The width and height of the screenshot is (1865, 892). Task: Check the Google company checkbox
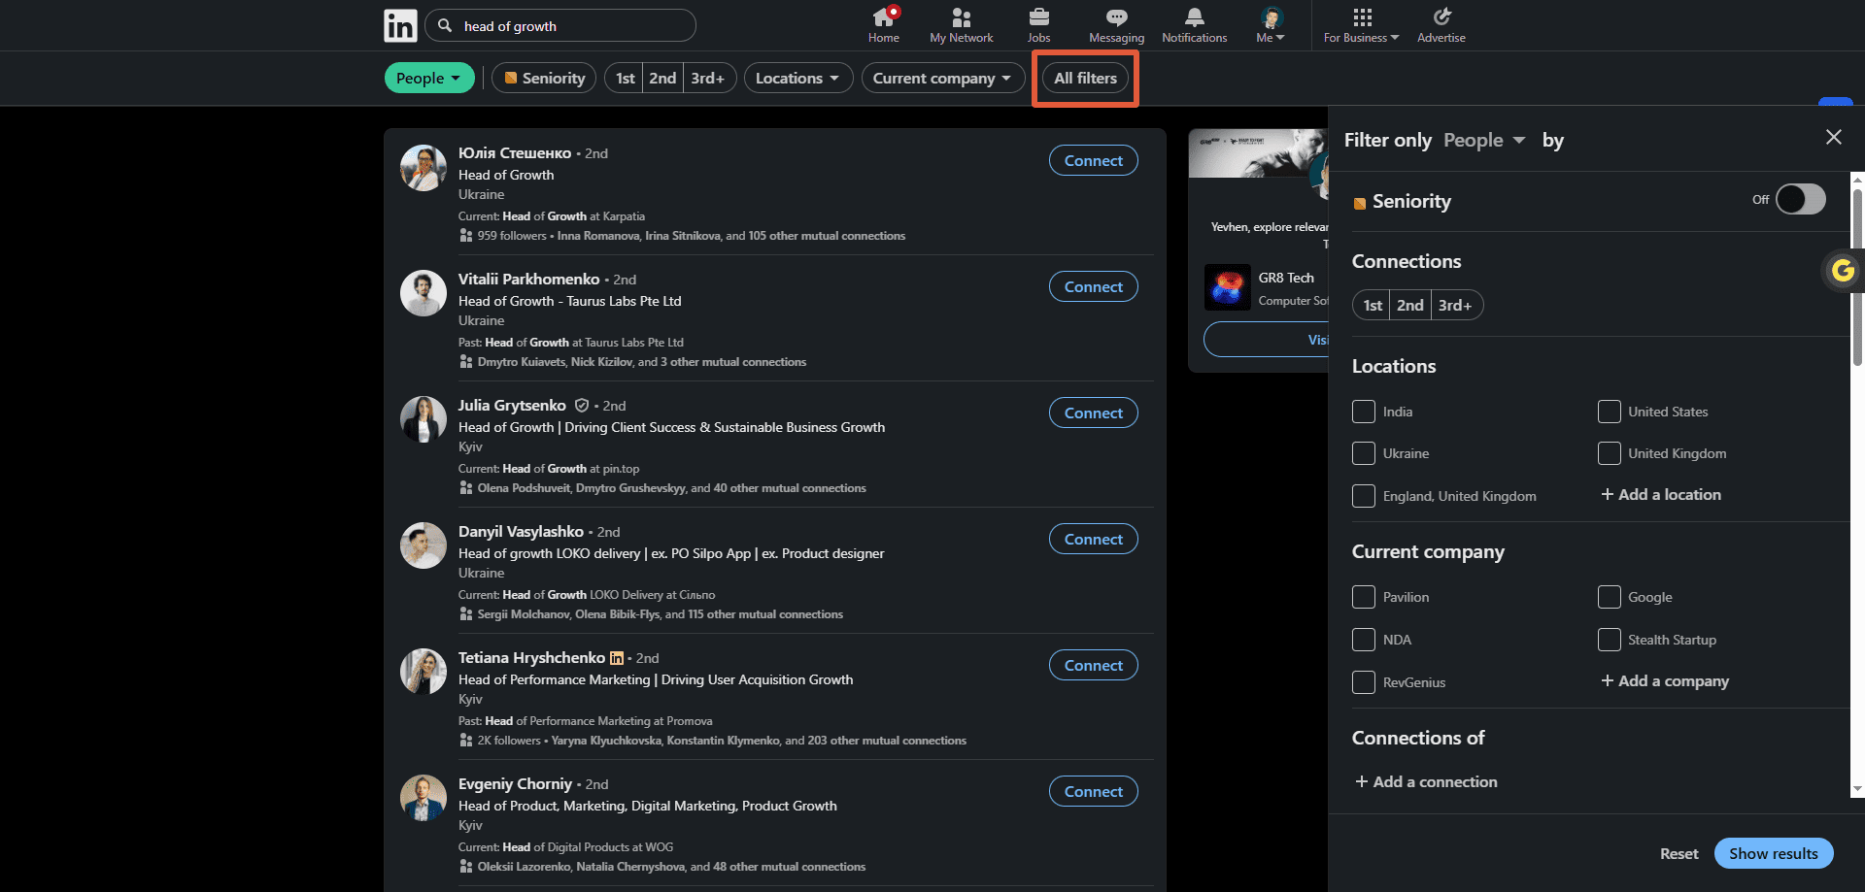(x=1610, y=597)
